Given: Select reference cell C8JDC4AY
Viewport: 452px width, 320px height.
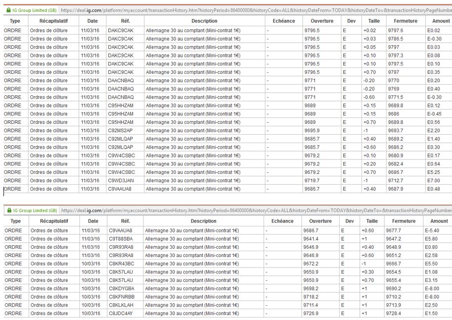Looking at the screenshot, I should [x=121, y=314].
